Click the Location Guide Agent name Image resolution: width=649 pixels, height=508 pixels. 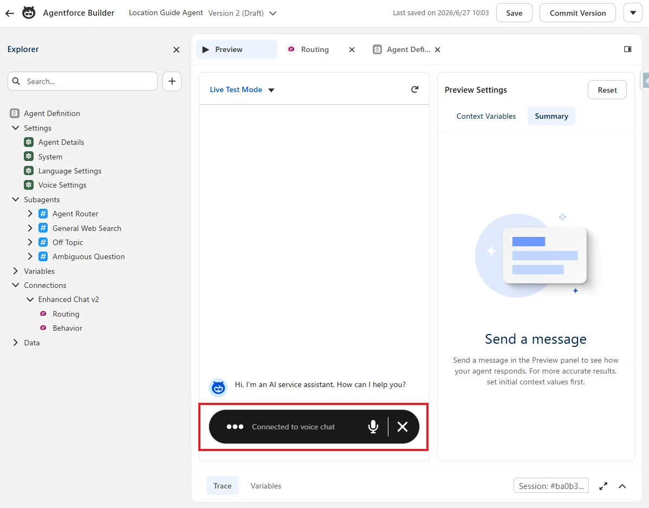click(166, 13)
